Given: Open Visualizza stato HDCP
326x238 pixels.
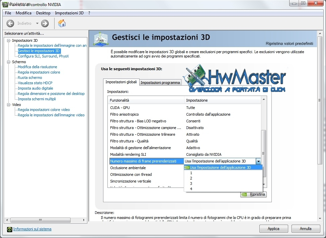Looking at the screenshot, I should 35,83.
